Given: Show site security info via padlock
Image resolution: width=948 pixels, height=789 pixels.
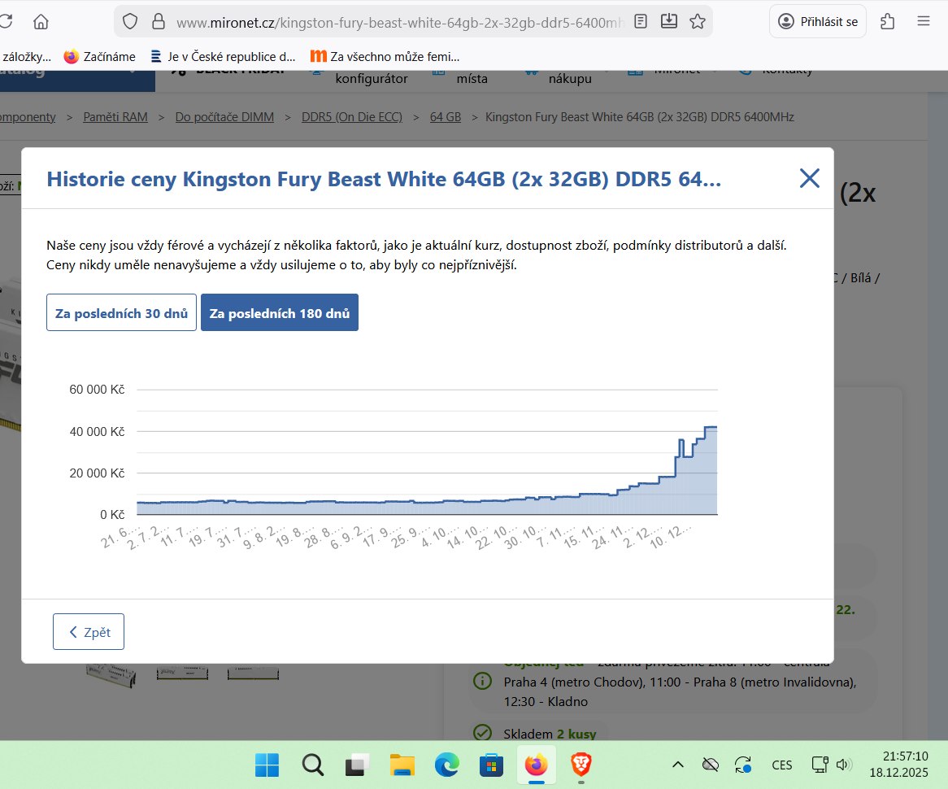Looking at the screenshot, I should pyautogui.click(x=159, y=22).
